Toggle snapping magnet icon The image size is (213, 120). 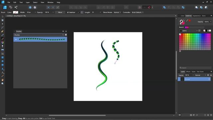(x=149, y=7)
